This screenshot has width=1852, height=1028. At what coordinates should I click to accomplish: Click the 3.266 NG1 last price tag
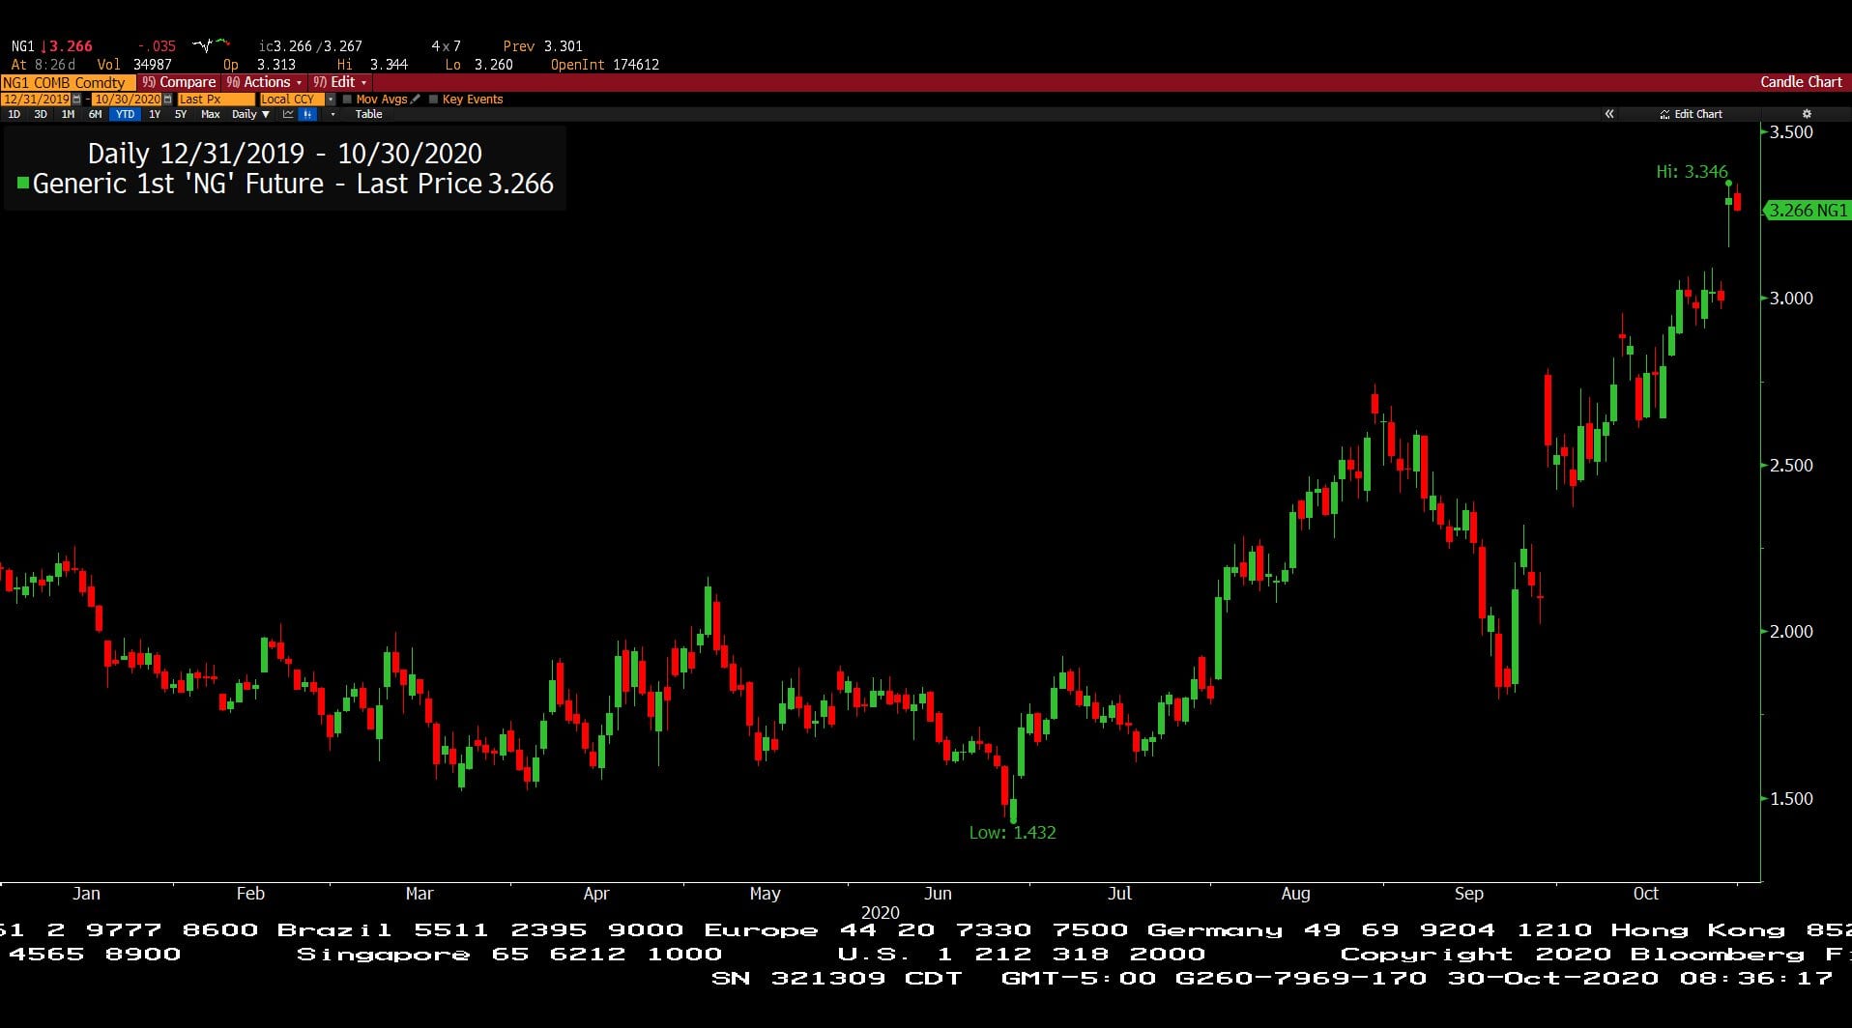tap(1807, 210)
